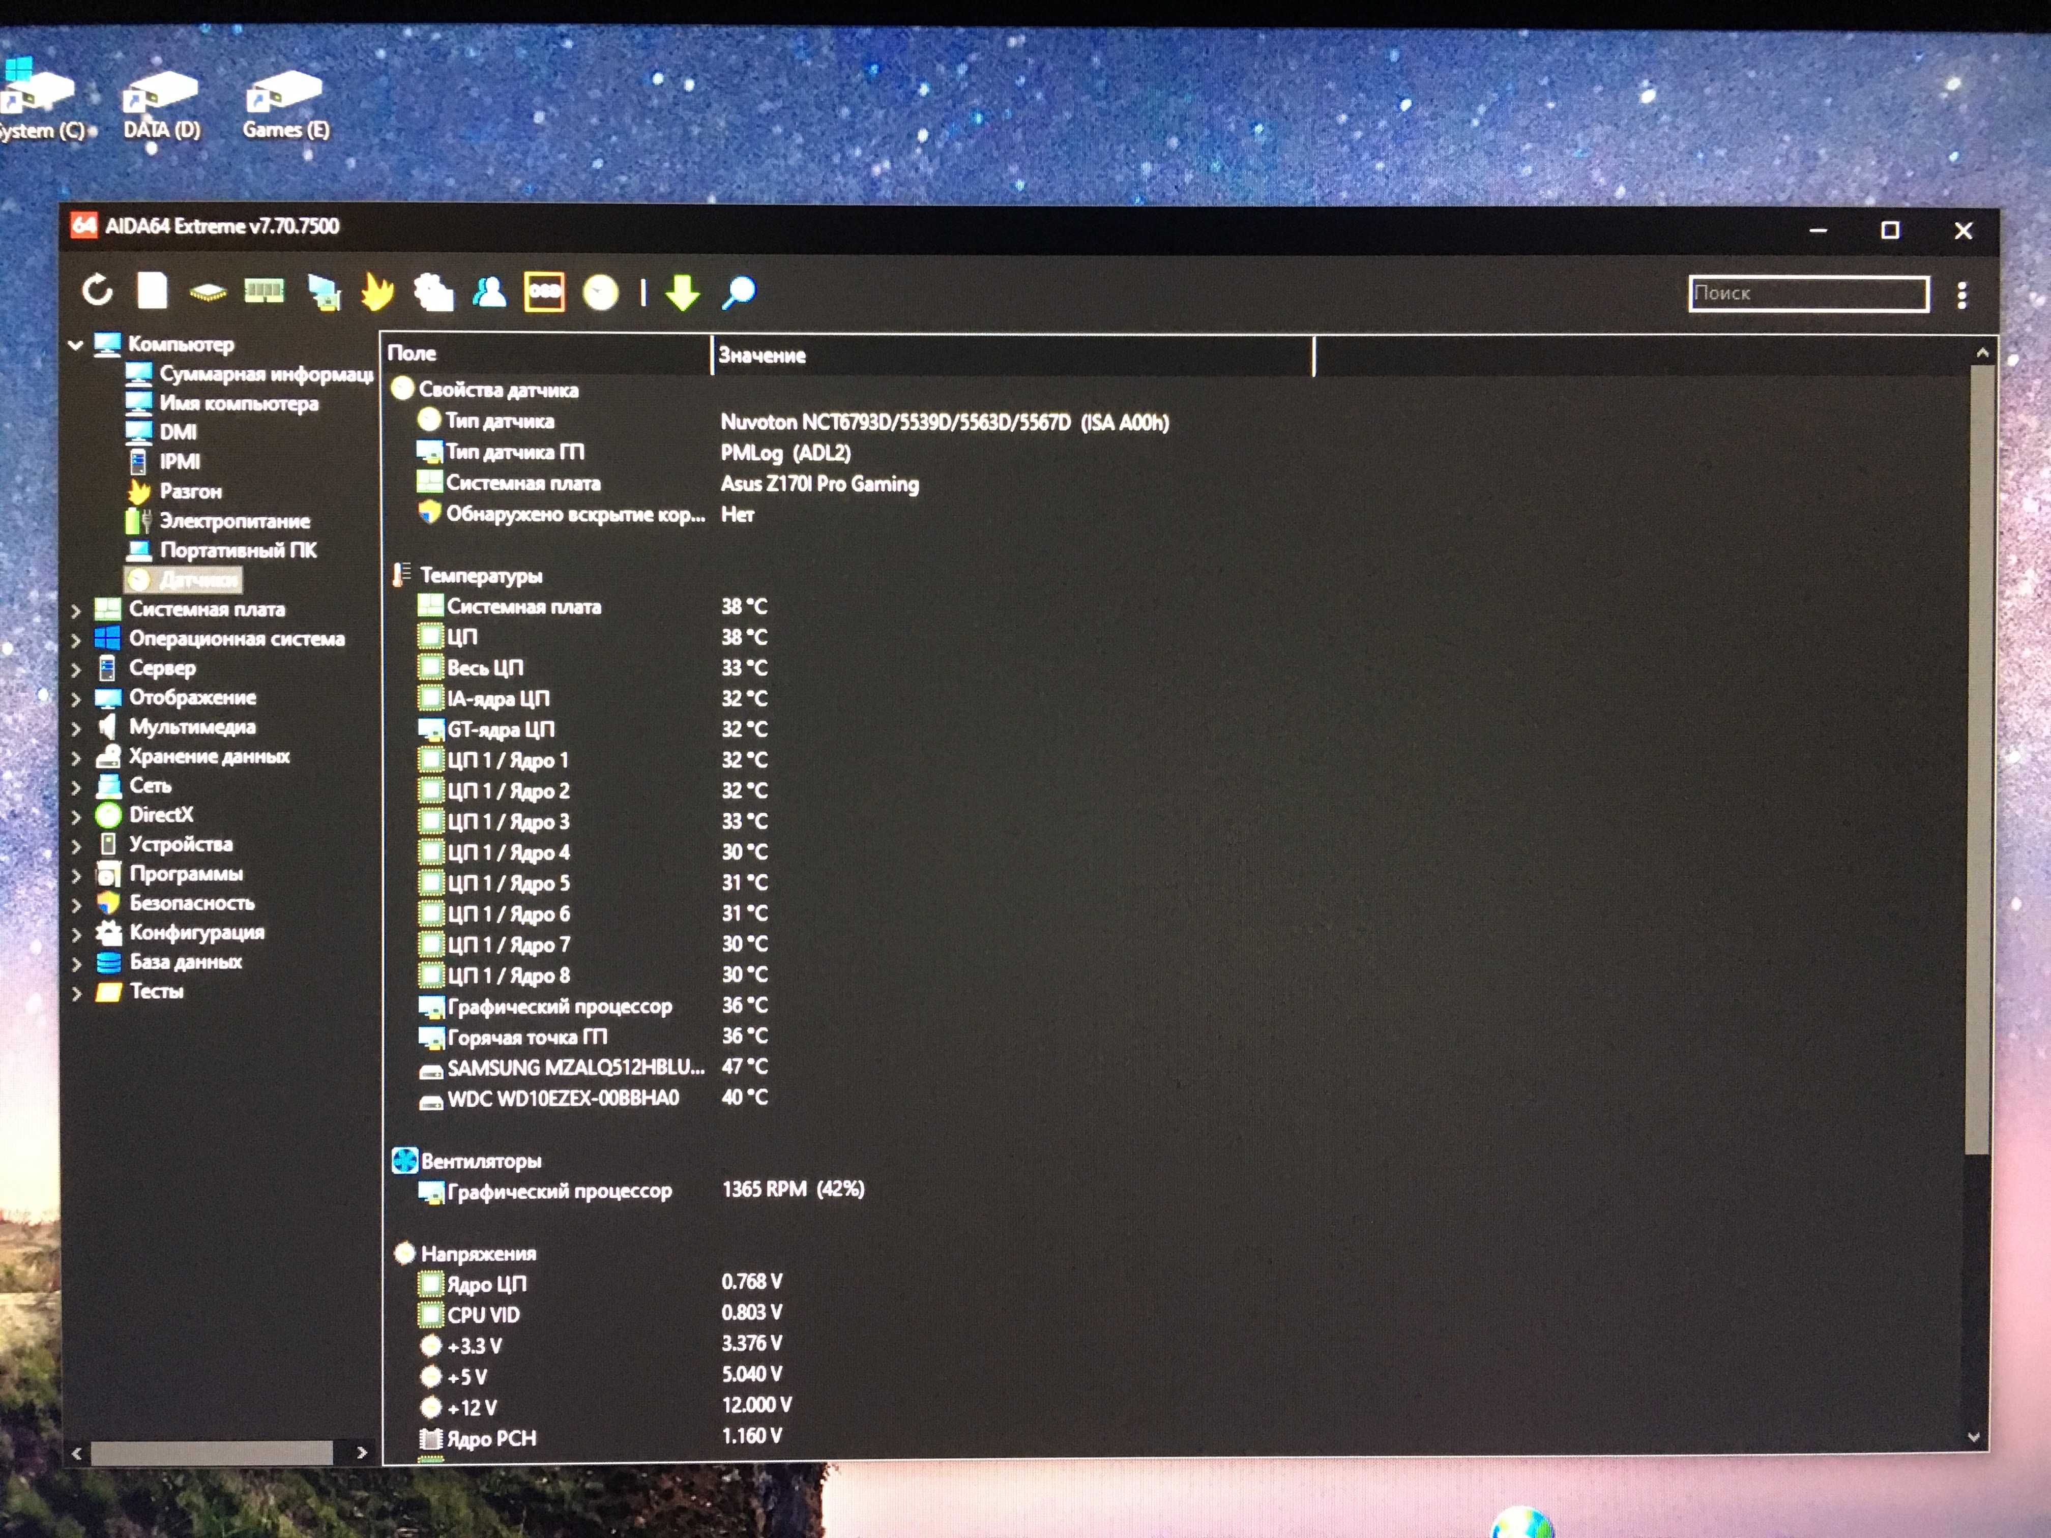Select the Обнаружено вскрытие корпуса row
2051x1538 pixels.
pos(586,515)
